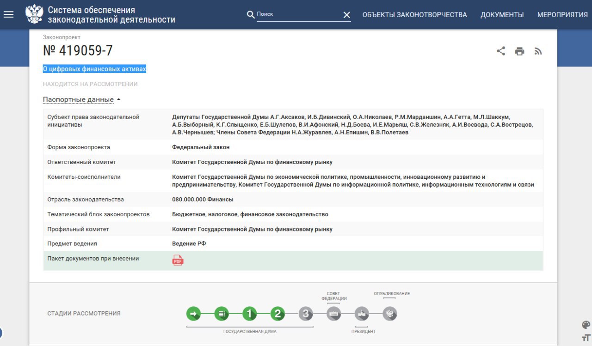The width and height of the screenshot is (592, 346).
Task: Click bill number № 419059-7
Action: 78,51
